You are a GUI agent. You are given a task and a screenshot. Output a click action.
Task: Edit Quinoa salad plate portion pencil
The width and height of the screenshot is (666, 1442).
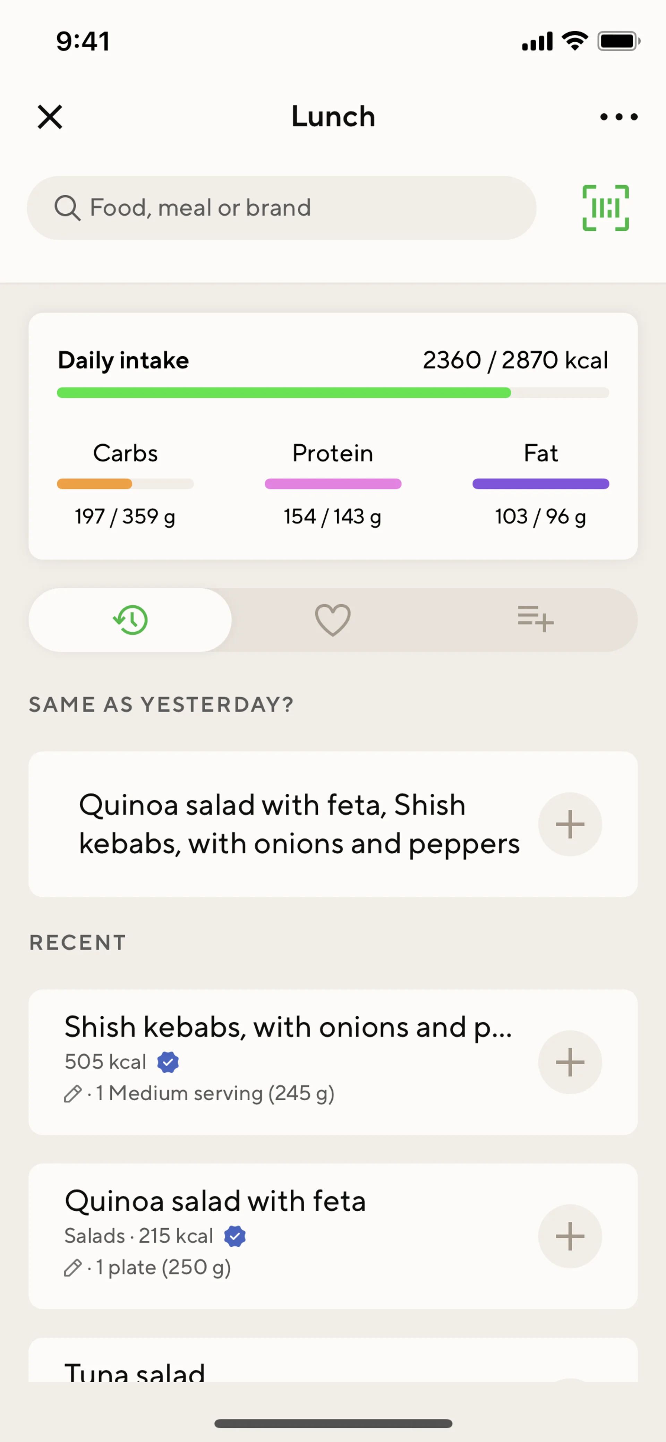tap(73, 1268)
